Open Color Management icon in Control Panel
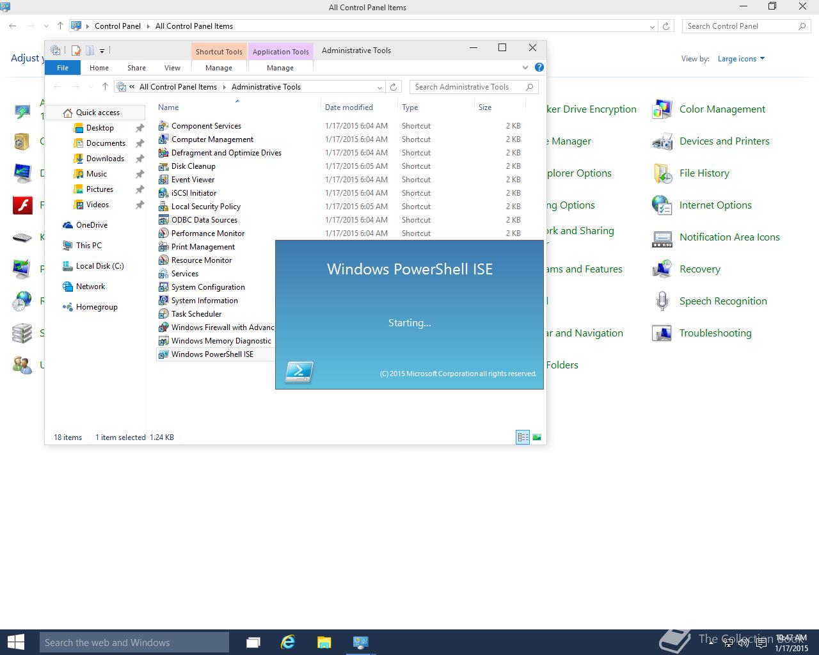This screenshot has width=819, height=655. point(662,109)
